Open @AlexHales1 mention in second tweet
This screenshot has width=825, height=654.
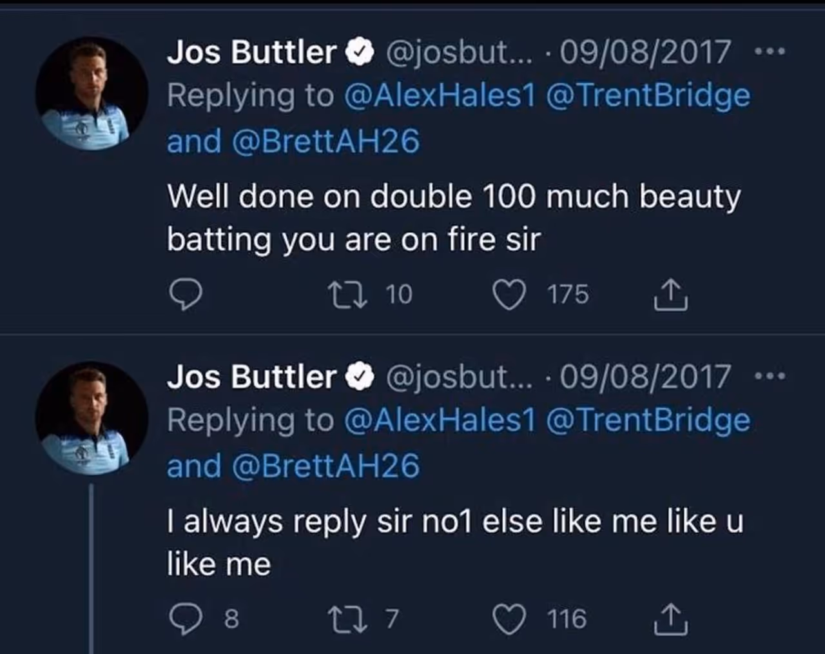440,420
